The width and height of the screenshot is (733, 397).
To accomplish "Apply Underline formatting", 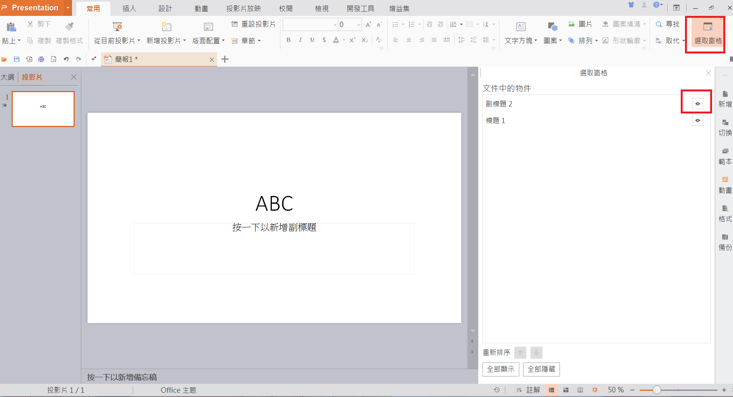I will point(312,40).
